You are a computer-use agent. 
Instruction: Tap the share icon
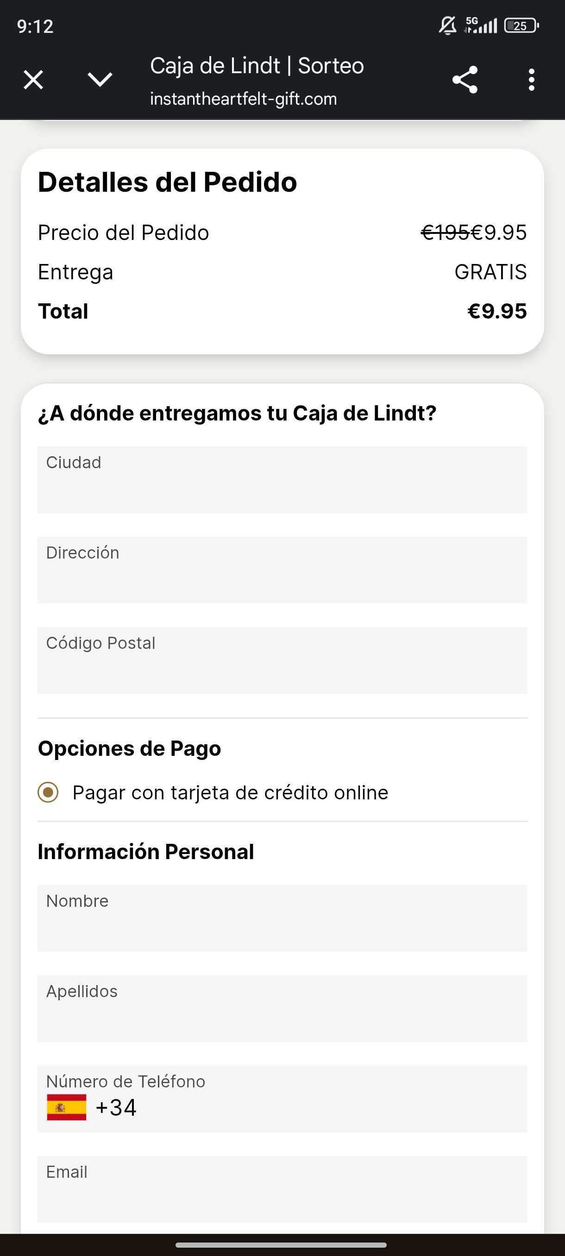(465, 80)
